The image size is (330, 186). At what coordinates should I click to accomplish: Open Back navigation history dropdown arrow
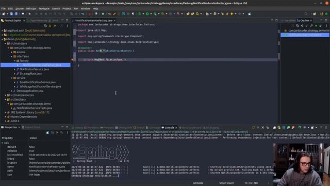click(236, 14)
